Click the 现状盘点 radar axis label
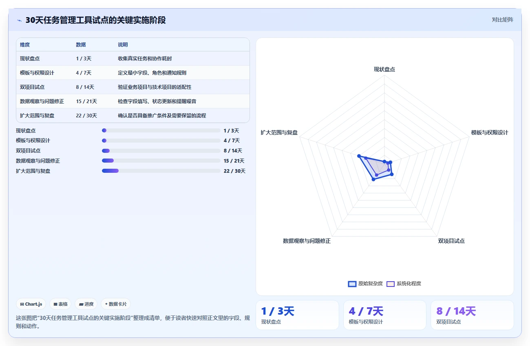530x346 pixels. point(384,69)
